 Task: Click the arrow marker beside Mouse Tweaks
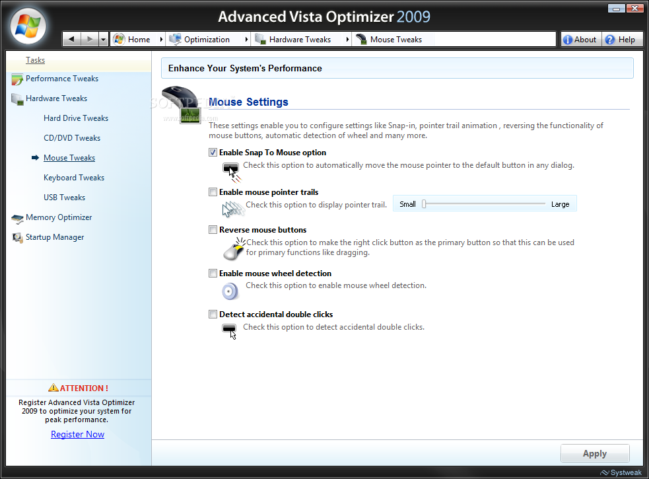(35, 158)
